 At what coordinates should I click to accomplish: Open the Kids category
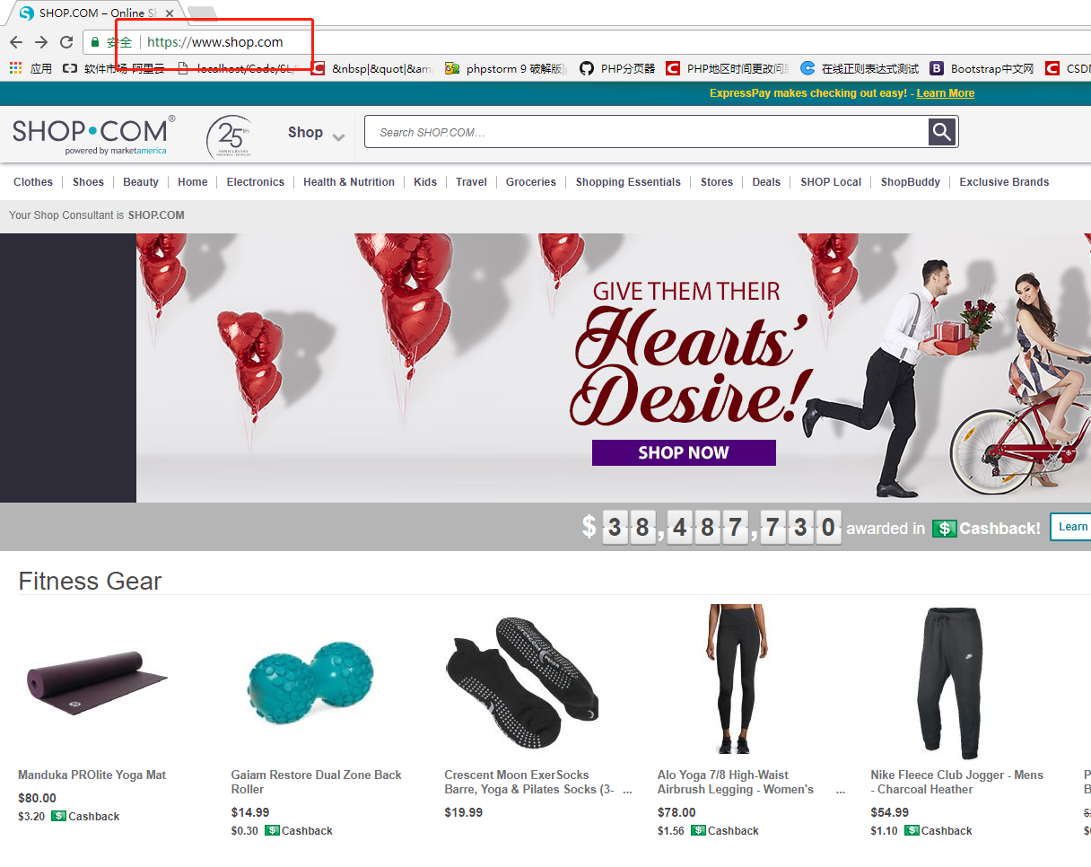[x=425, y=182]
